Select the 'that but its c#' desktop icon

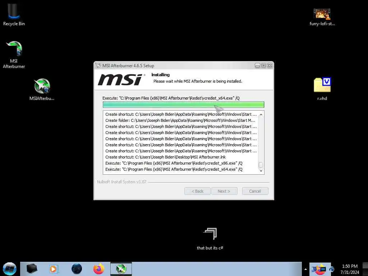pyautogui.click(x=210, y=239)
